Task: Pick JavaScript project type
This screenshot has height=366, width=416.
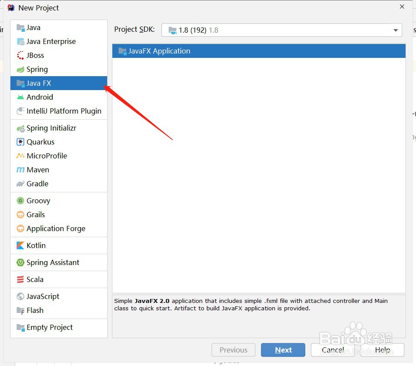Action: (59, 296)
